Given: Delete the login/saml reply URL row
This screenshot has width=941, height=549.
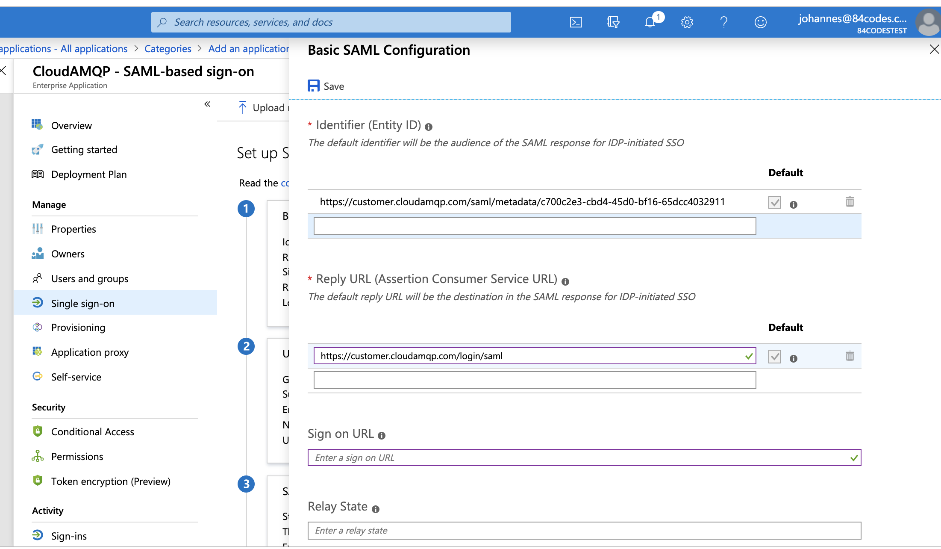Looking at the screenshot, I should click(850, 356).
